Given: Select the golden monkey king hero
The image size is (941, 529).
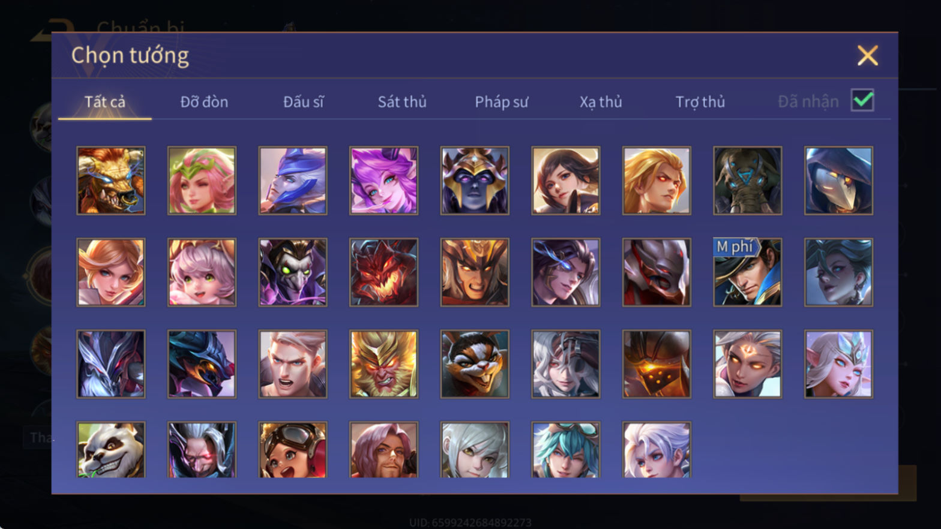Looking at the screenshot, I should pyautogui.click(x=383, y=364).
